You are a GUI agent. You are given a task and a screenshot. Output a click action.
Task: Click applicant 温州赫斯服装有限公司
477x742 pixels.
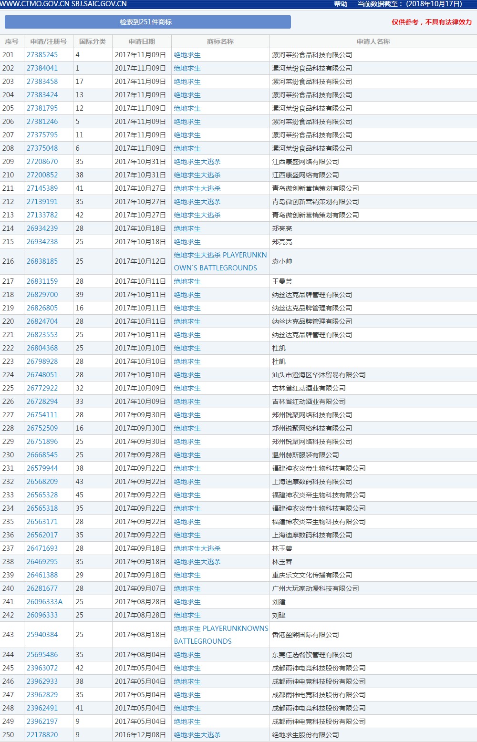pos(306,455)
